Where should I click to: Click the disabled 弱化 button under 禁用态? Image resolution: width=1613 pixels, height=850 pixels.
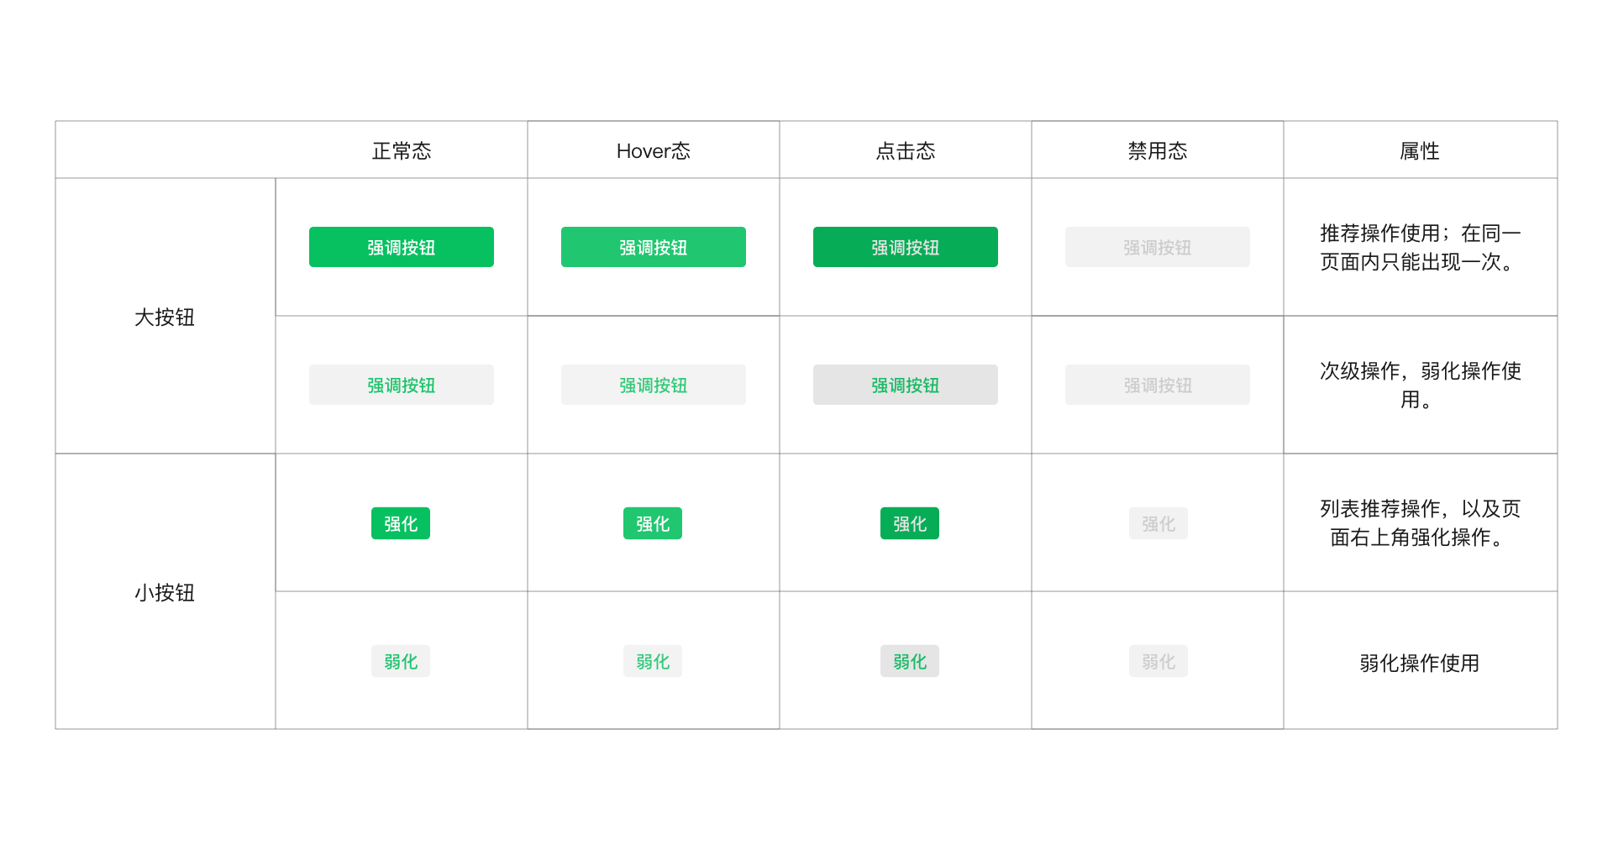click(x=1158, y=661)
